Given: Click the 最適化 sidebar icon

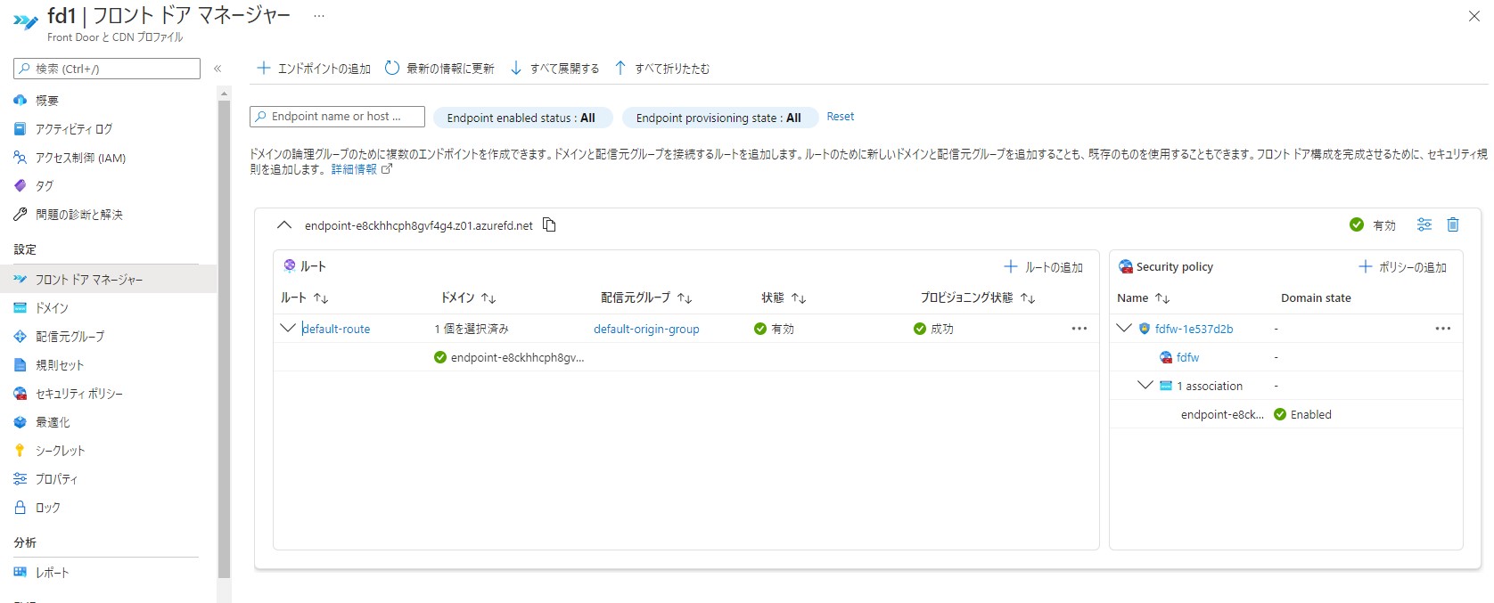Looking at the screenshot, I should (20, 422).
